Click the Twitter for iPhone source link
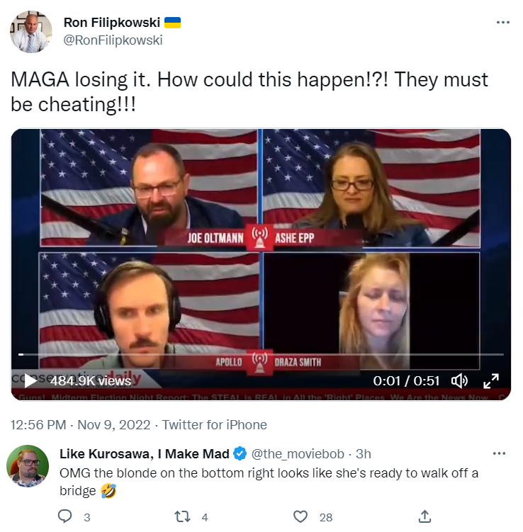This screenshot has height=532, width=523. point(214,425)
